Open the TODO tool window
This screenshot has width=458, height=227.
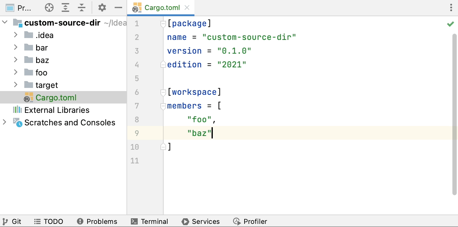[x=49, y=221]
